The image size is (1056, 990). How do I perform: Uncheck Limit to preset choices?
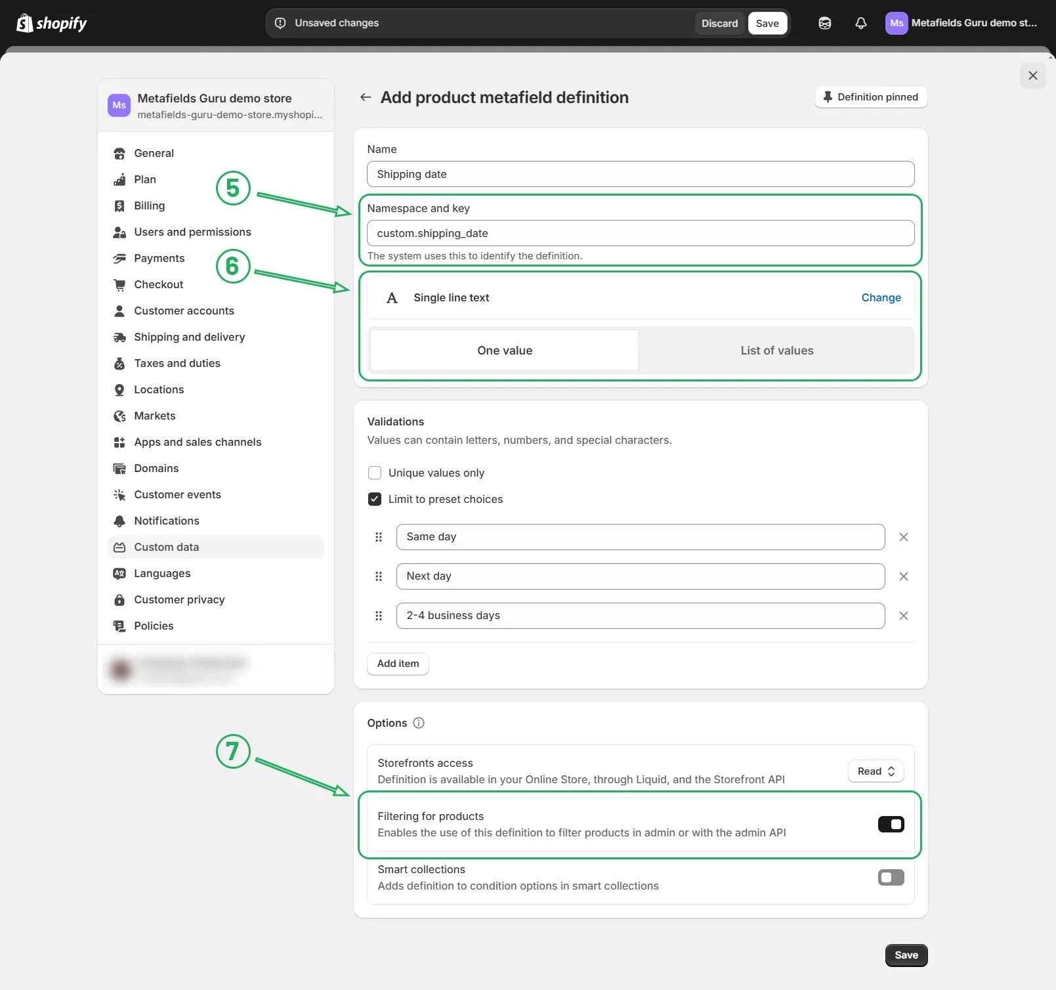click(x=375, y=499)
